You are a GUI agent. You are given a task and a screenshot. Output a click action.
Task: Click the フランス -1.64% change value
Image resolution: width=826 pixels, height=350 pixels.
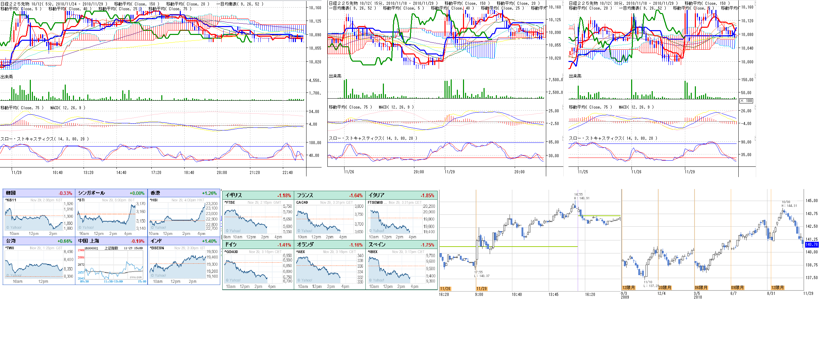(x=356, y=196)
